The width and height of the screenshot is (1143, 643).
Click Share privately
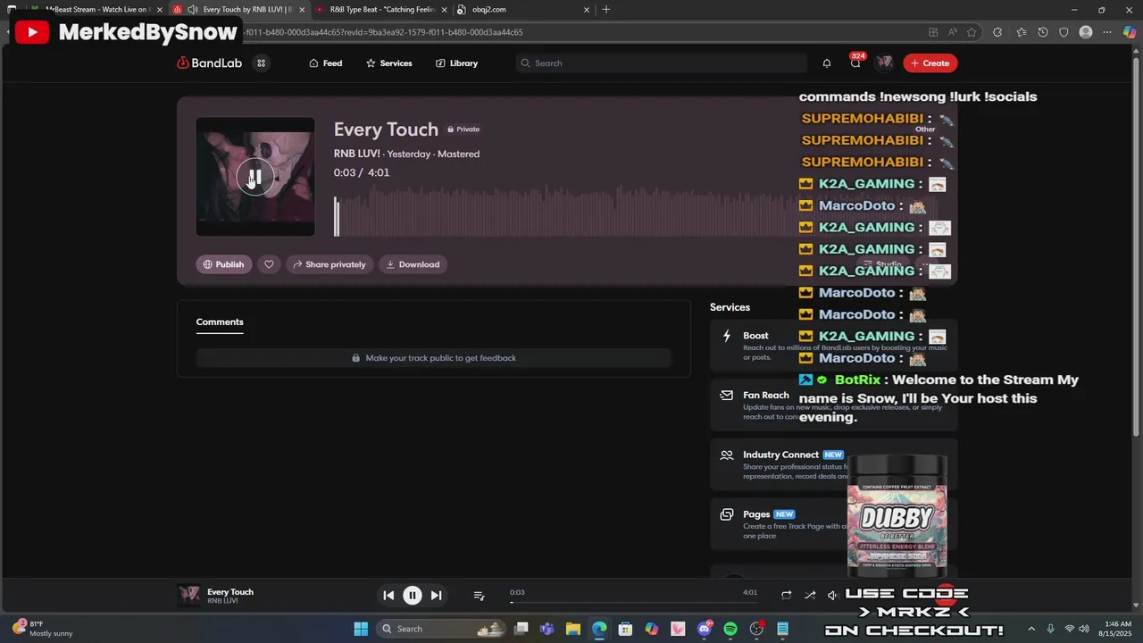pos(329,264)
